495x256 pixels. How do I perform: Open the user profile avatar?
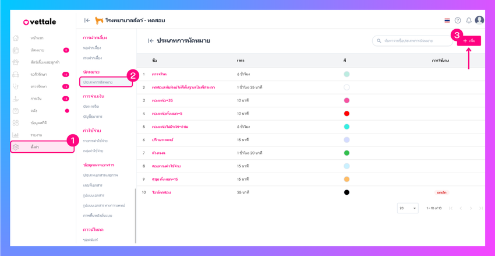click(479, 20)
